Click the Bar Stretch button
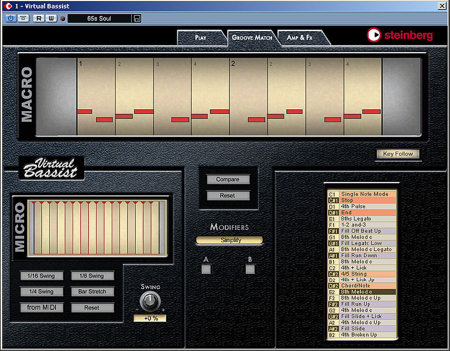This screenshot has height=351, width=450. 92,291
